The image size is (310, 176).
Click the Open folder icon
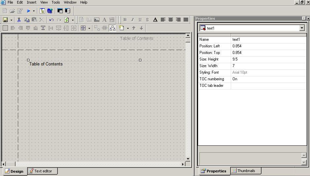coord(12,11)
